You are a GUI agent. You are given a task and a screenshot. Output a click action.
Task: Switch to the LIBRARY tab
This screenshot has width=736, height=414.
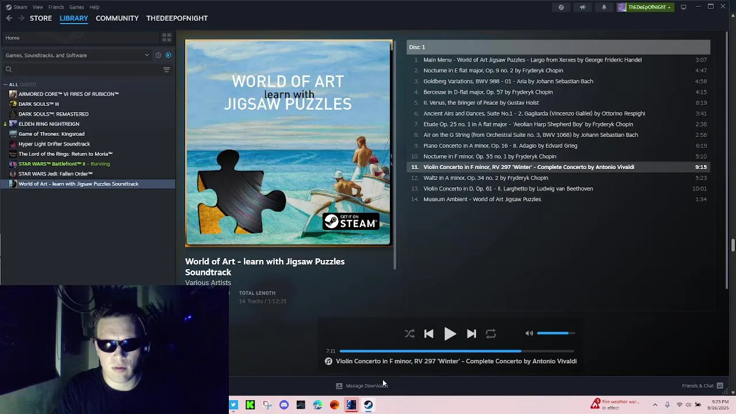tap(74, 18)
